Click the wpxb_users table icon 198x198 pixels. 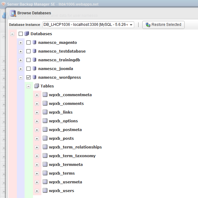45,190
